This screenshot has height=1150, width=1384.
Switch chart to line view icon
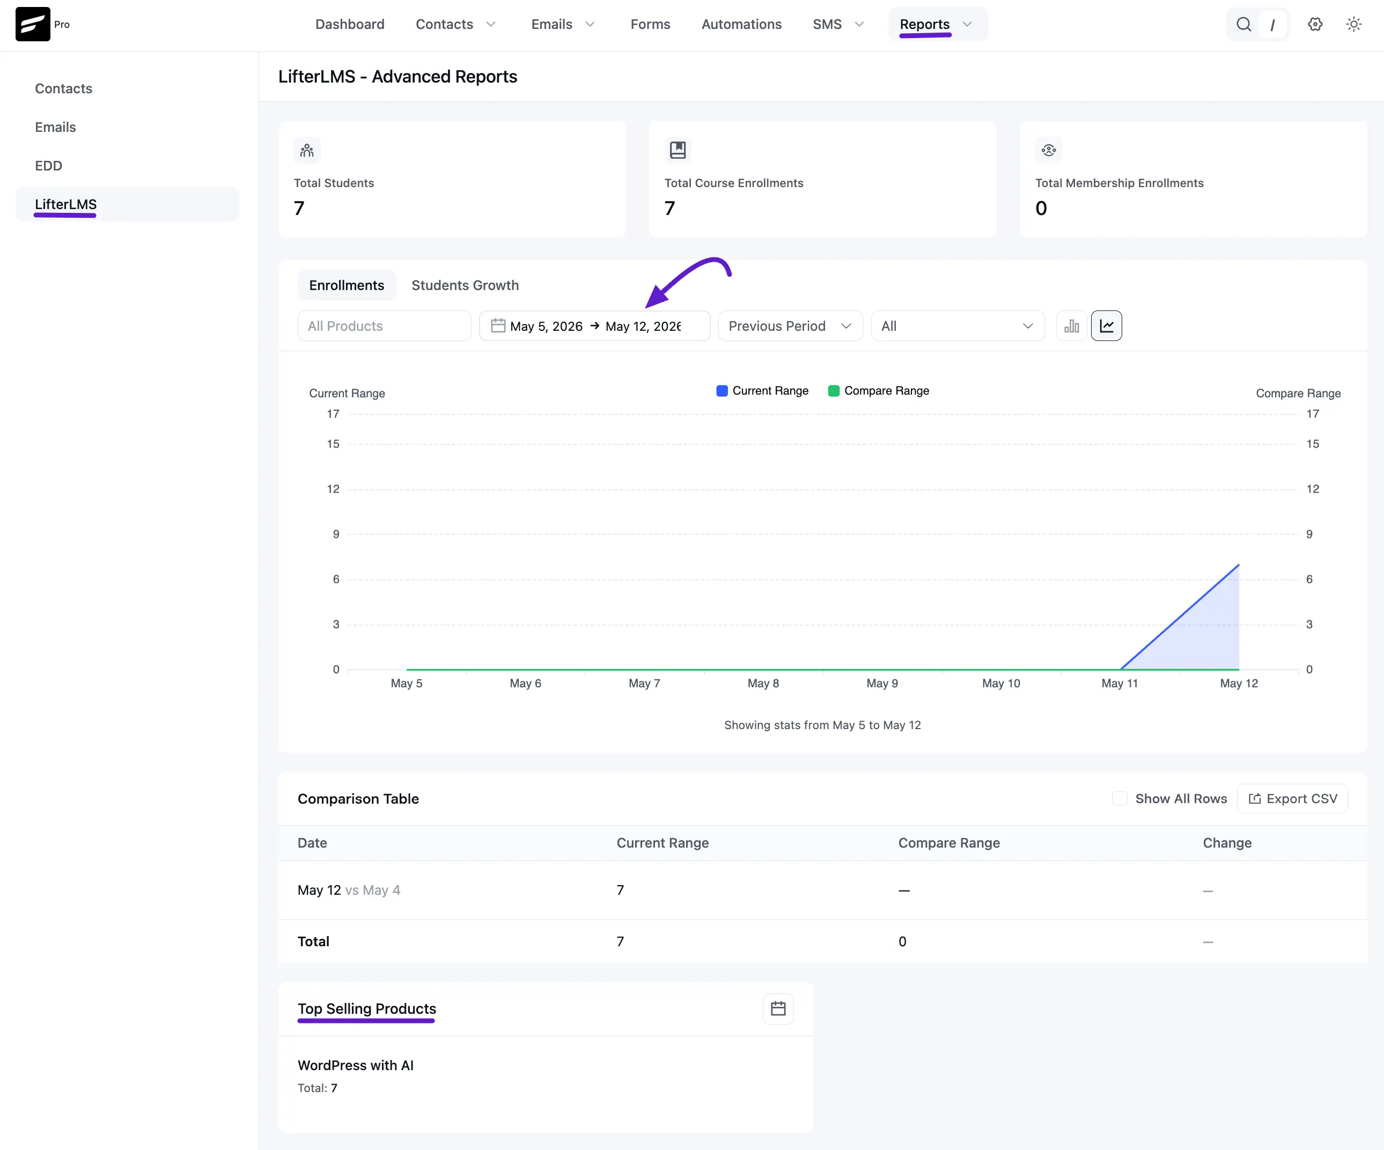tap(1107, 326)
